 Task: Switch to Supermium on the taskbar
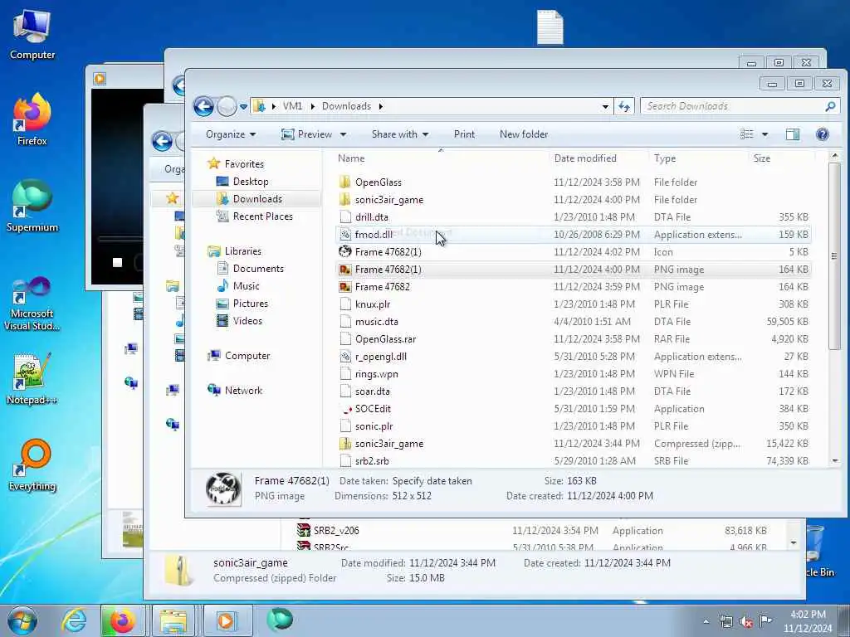tap(280, 619)
